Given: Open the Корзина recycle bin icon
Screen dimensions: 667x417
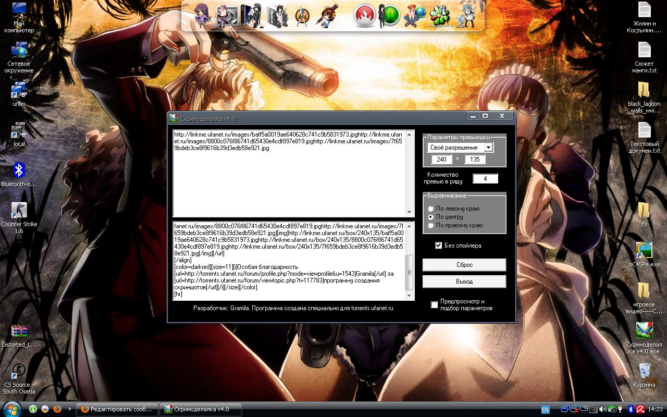Looking at the screenshot, I should pos(644,375).
